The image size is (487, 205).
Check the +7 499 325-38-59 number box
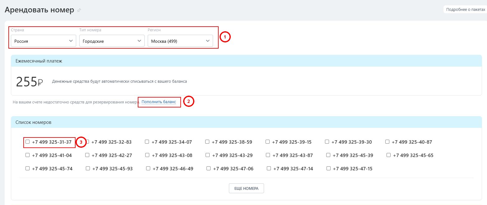(207, 142)
